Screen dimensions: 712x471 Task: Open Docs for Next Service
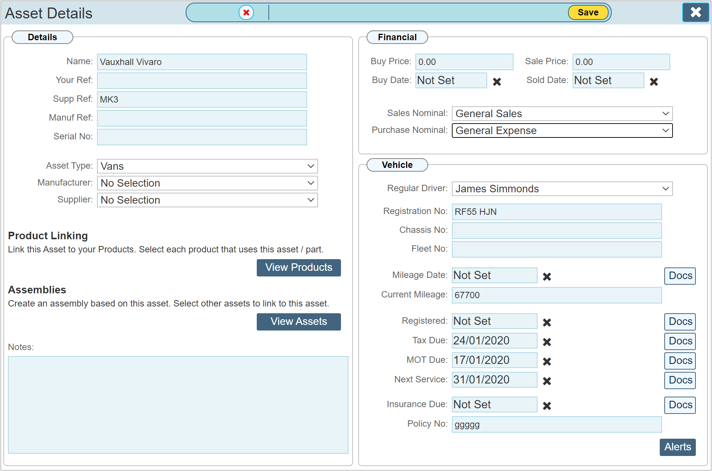click(x=680, y=380)
